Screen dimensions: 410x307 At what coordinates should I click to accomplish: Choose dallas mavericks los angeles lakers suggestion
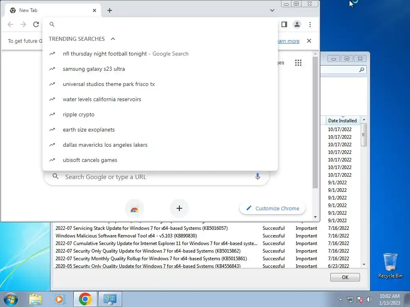point(160,145)
